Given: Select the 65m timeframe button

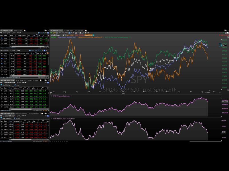Looking at the screenshot, I should [66, 33].
